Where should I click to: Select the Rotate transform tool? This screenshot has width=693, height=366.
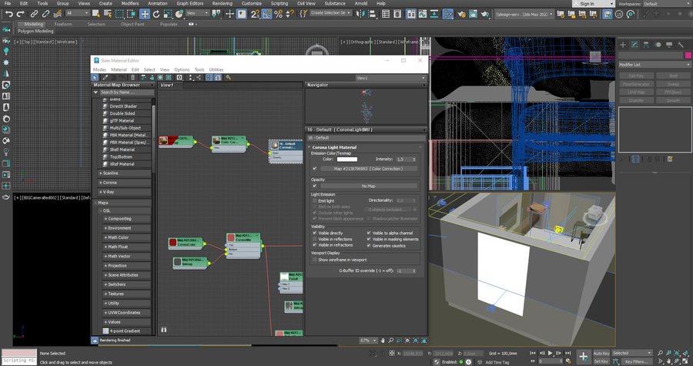point(156,14)
